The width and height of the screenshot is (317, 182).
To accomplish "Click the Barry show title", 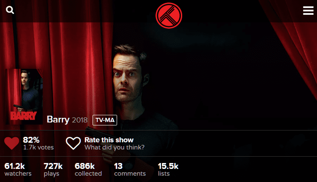I will 58,120.
